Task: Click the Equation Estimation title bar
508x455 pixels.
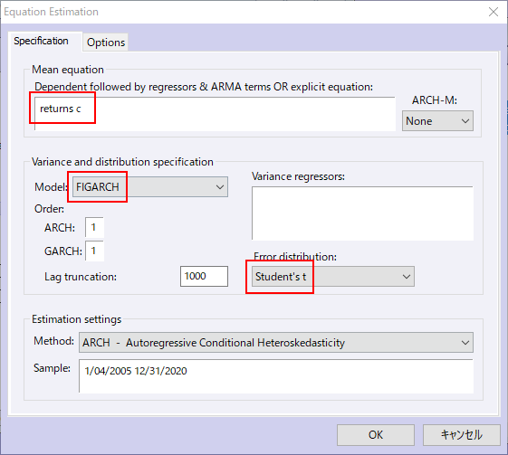Action: pos(243,12)
